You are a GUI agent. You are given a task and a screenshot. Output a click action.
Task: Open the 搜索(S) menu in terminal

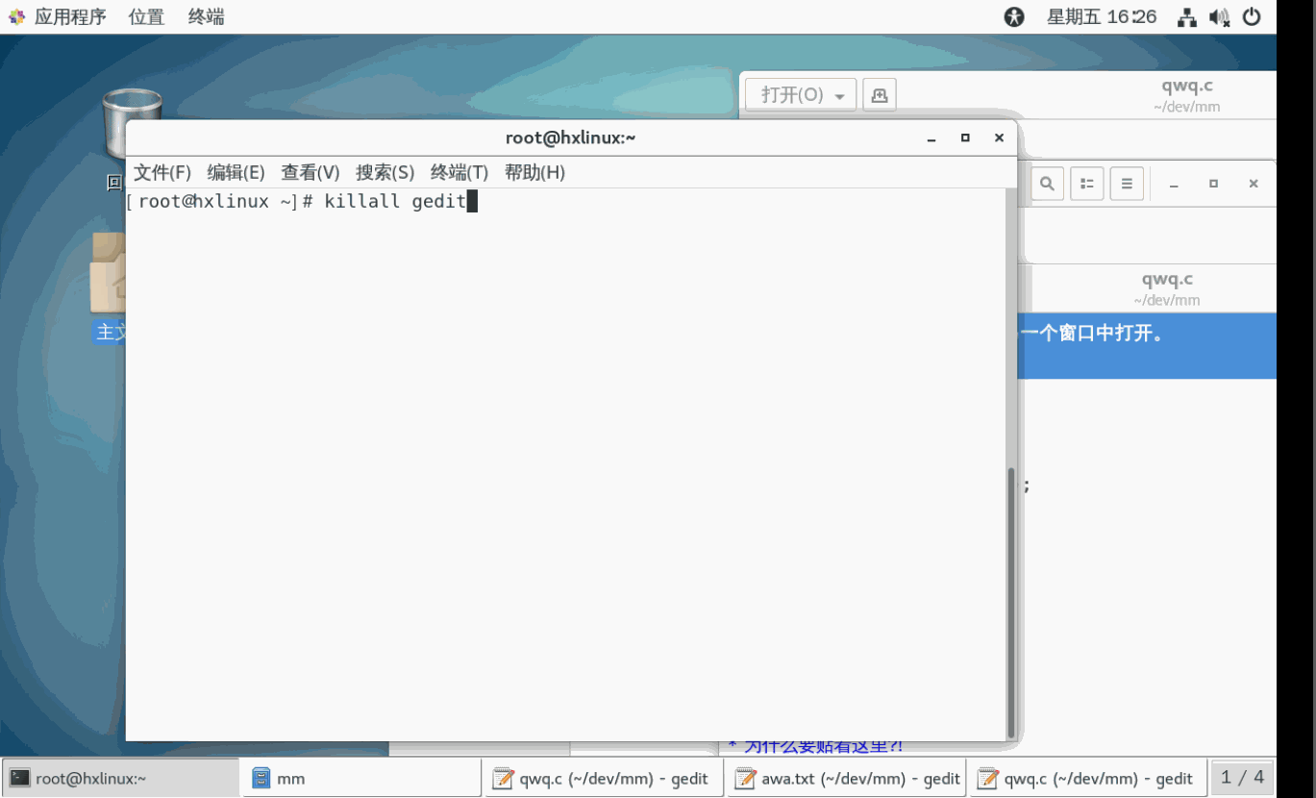click(x=385, y=172)
